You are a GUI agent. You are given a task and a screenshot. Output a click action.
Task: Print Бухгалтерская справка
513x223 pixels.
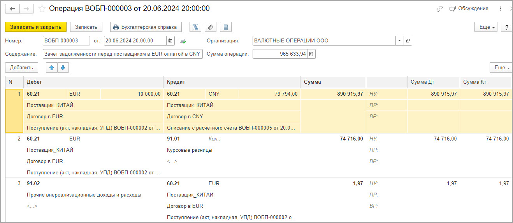[x=146, y=27]
